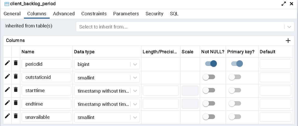Toggle Not NULL for periodid
This screenshot has height=126, width=298.
tap(211, 64)
